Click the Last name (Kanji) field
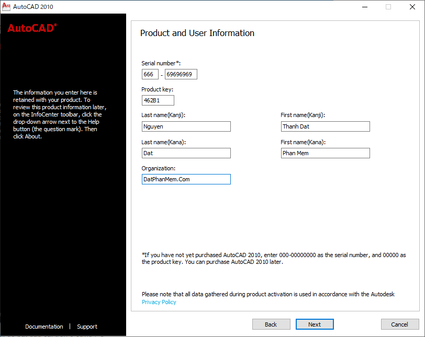425x337 pixels. click(186, 126)
